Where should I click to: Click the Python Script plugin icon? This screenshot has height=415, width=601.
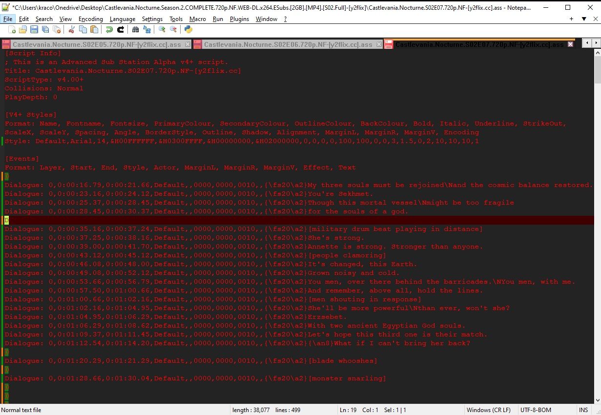[x=188, y=30]
